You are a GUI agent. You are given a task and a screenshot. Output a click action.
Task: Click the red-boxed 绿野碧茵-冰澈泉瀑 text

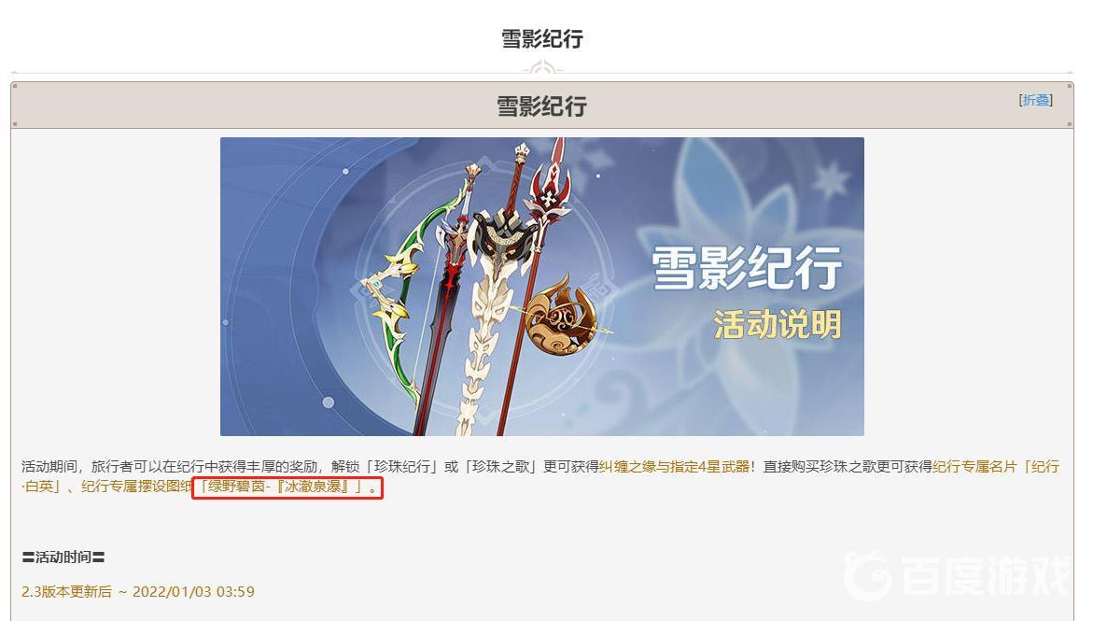tap(287, 487)
